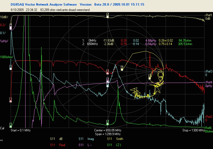Viewport: 213px width, 149px height.
Task: Select the cyan S11 Imag trace label
Action: (x=86, y=139)
